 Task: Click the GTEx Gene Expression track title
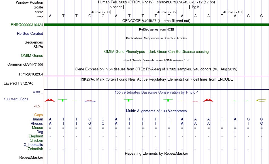pos(156,69)
